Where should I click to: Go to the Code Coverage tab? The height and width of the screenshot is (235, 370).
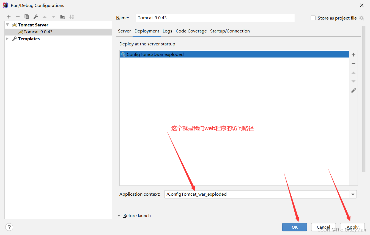191,31
